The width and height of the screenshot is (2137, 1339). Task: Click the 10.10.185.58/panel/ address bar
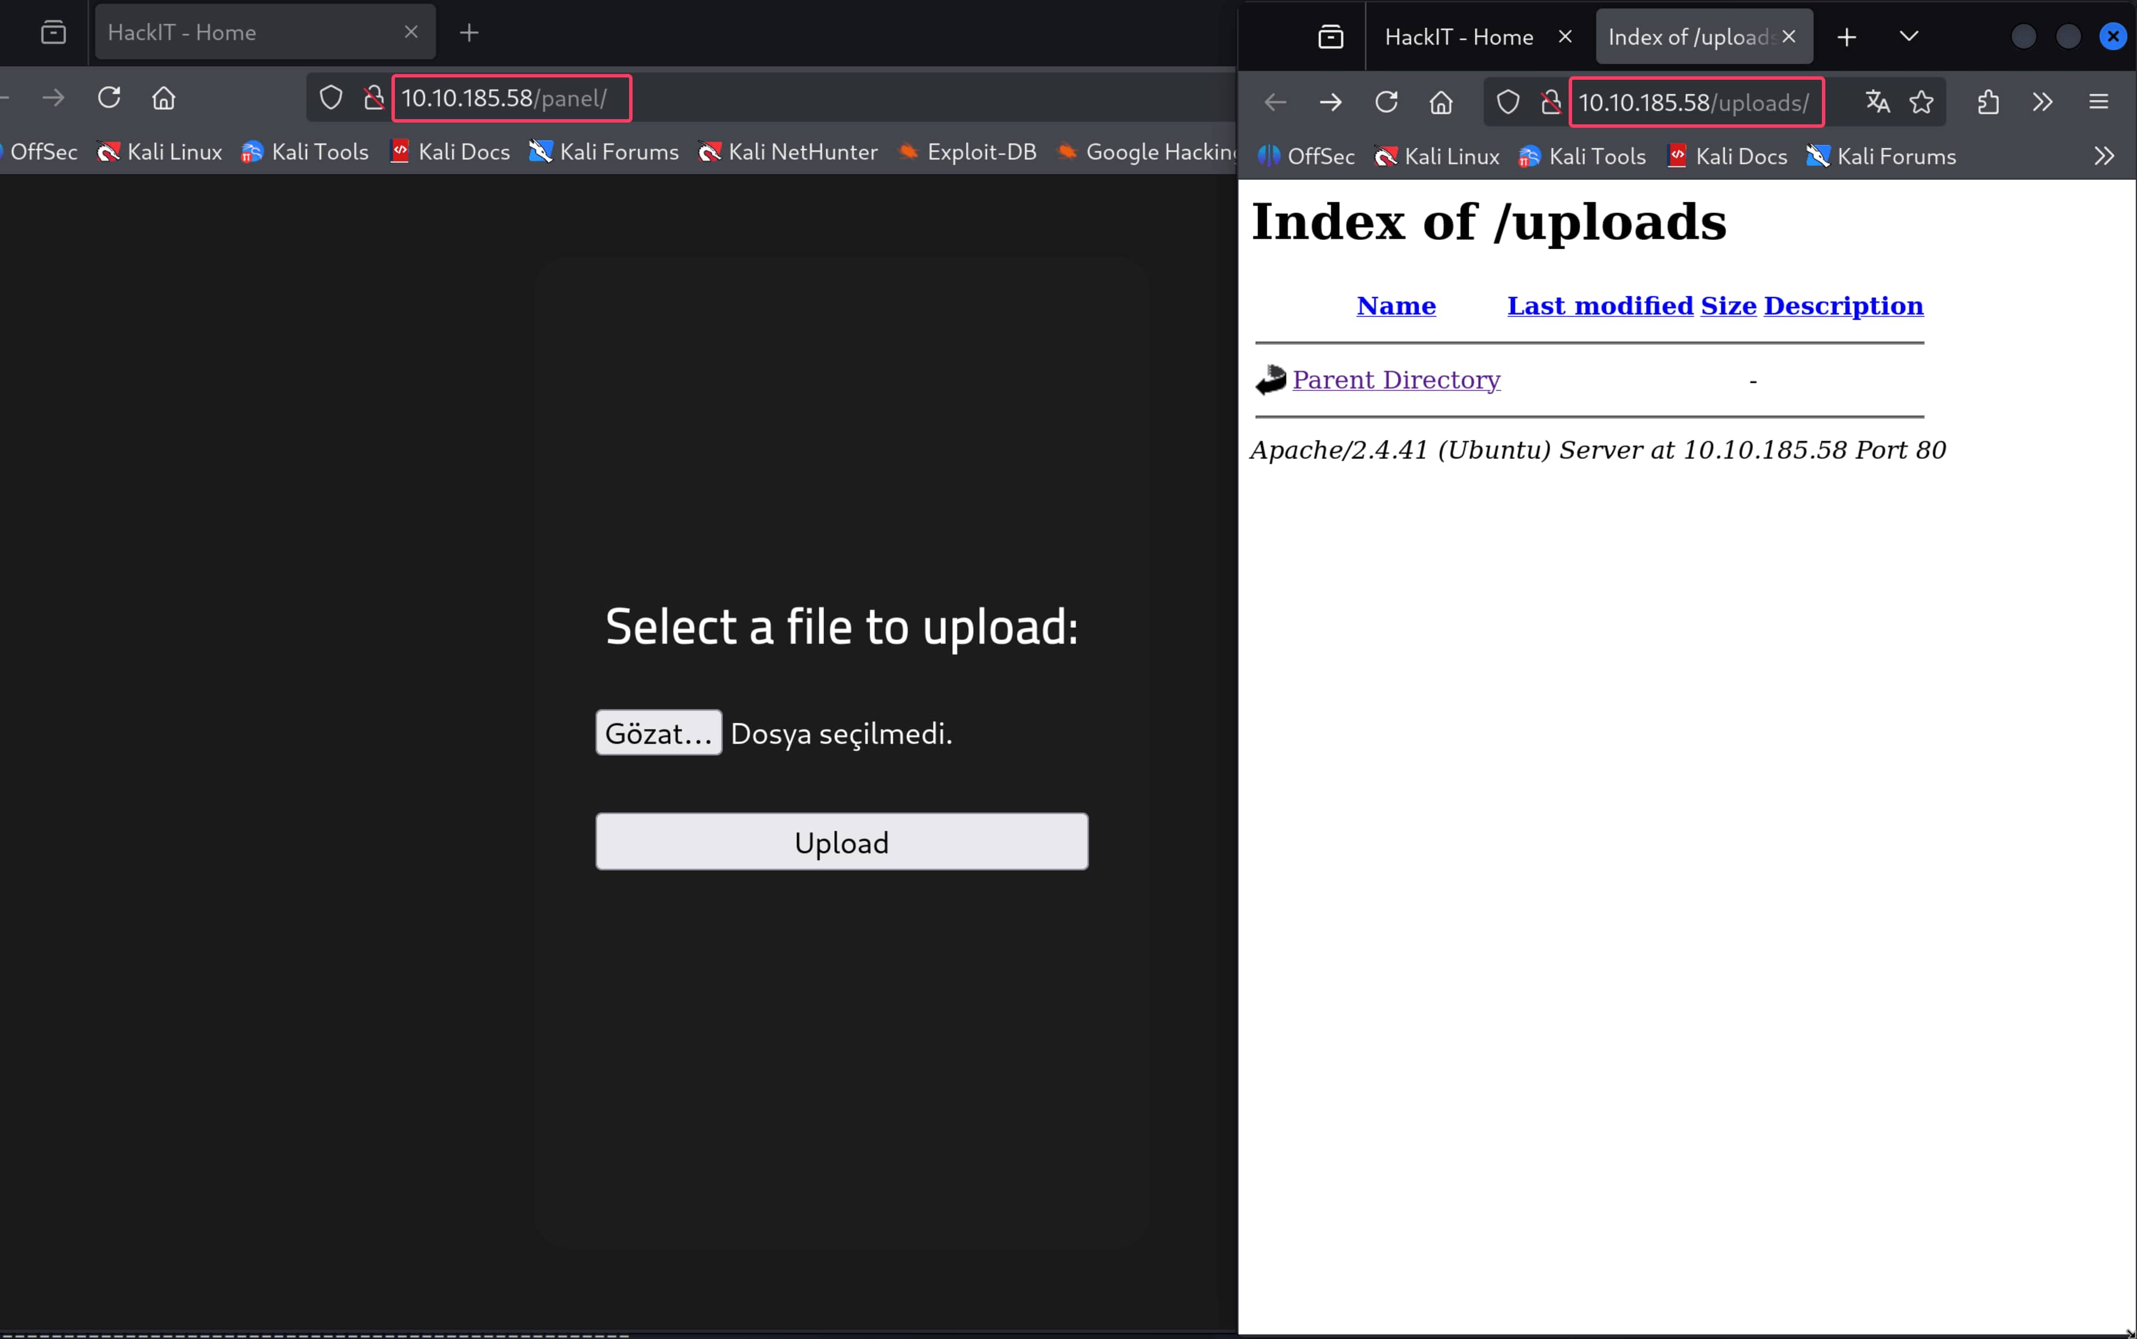511,98
